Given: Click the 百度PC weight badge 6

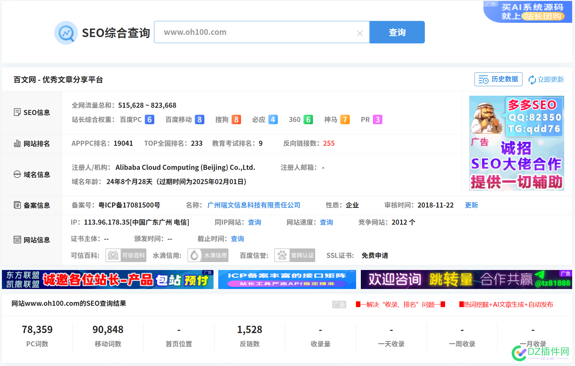Looking at the screenshot, I should [150, 119].
